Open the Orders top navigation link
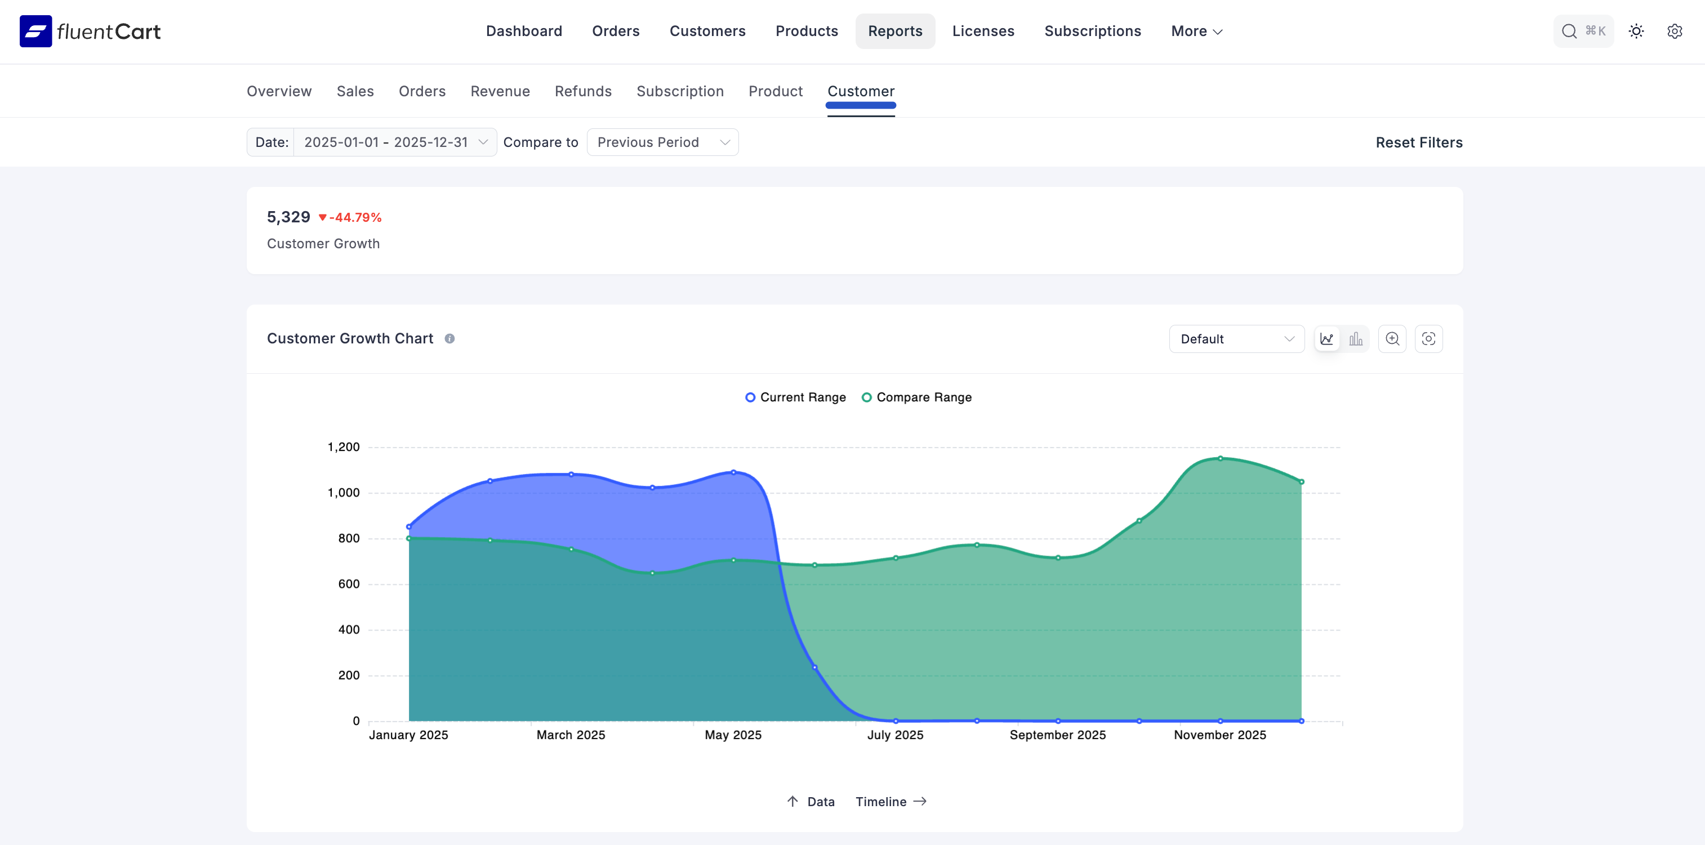 point(615,31)
